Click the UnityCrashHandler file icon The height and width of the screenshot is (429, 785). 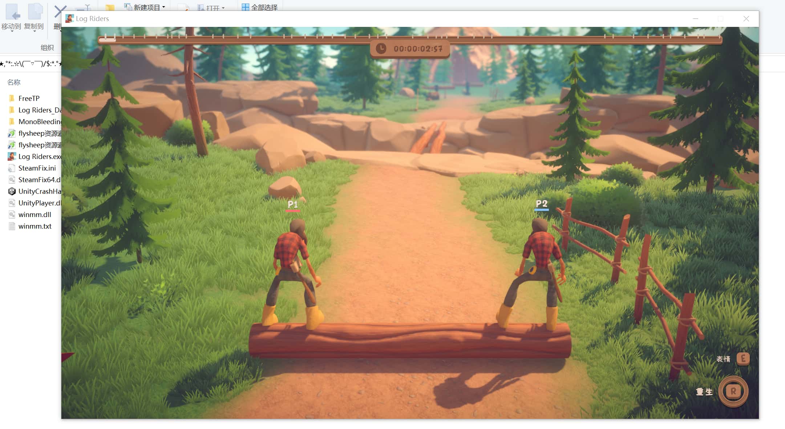(x=12, y=191)
